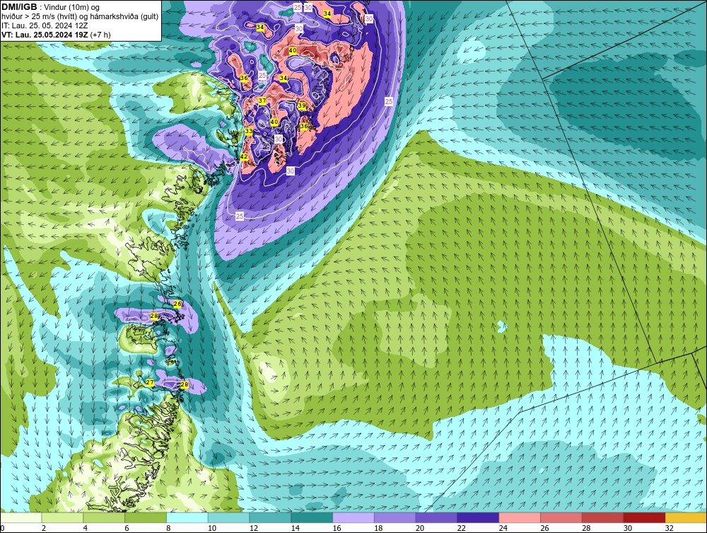Click the 6–8 m/s darker green legend swatch
The width and height of the screenshot is (707, 533).
pos(146,517)
